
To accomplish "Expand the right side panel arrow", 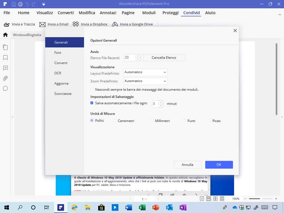I will (282, 117).
